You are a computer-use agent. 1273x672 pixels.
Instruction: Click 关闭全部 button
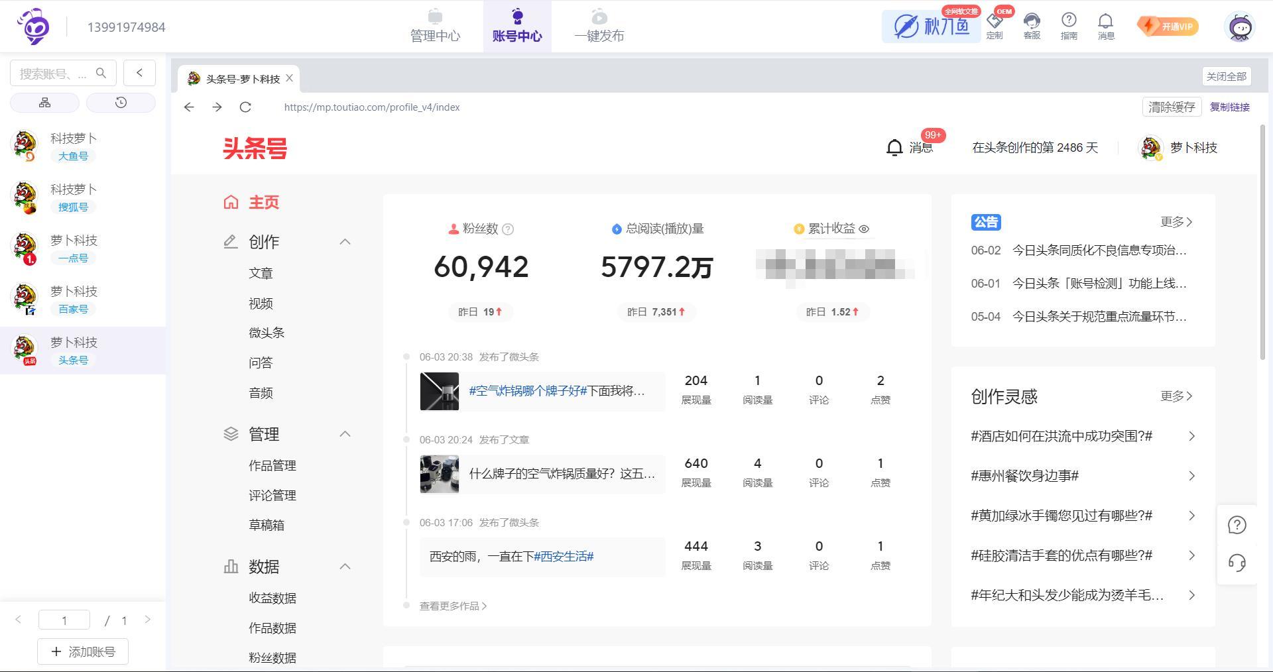pos(1226,76)
